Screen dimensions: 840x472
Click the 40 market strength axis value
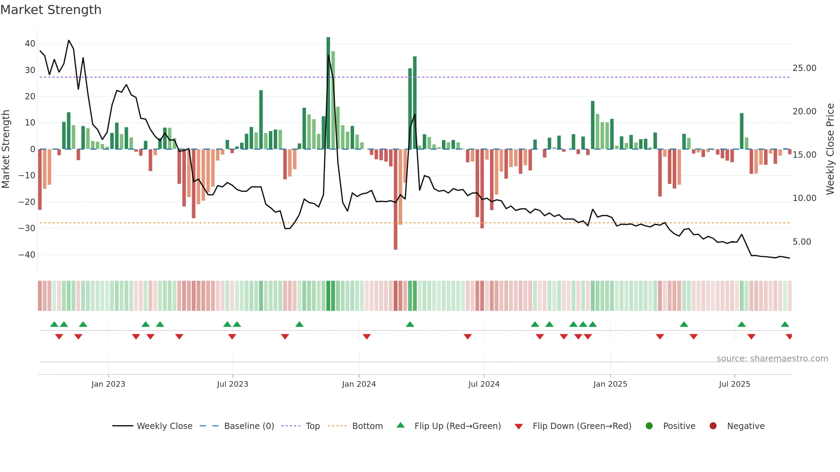click(x=30, y=44)
